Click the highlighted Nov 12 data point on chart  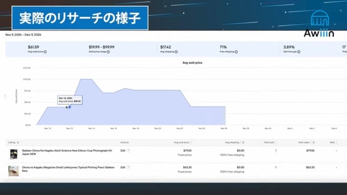(x=69, y=107)
